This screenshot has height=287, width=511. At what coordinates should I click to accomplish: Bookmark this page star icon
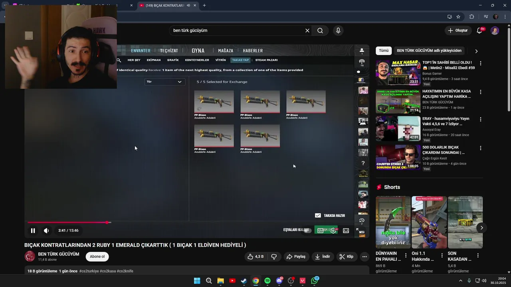click(458, 17)
